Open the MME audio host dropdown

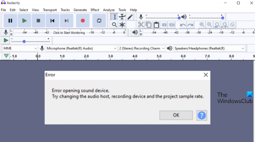coord(20,48)
